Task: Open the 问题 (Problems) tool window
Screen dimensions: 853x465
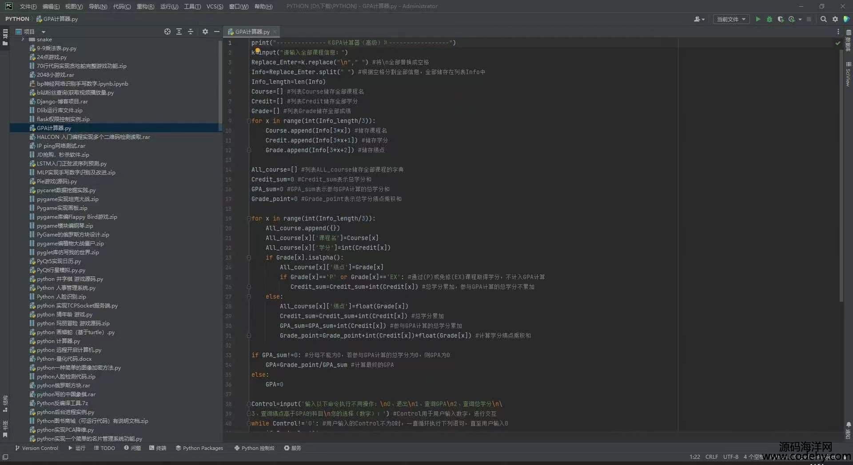Action: click(x=132, y=448)
